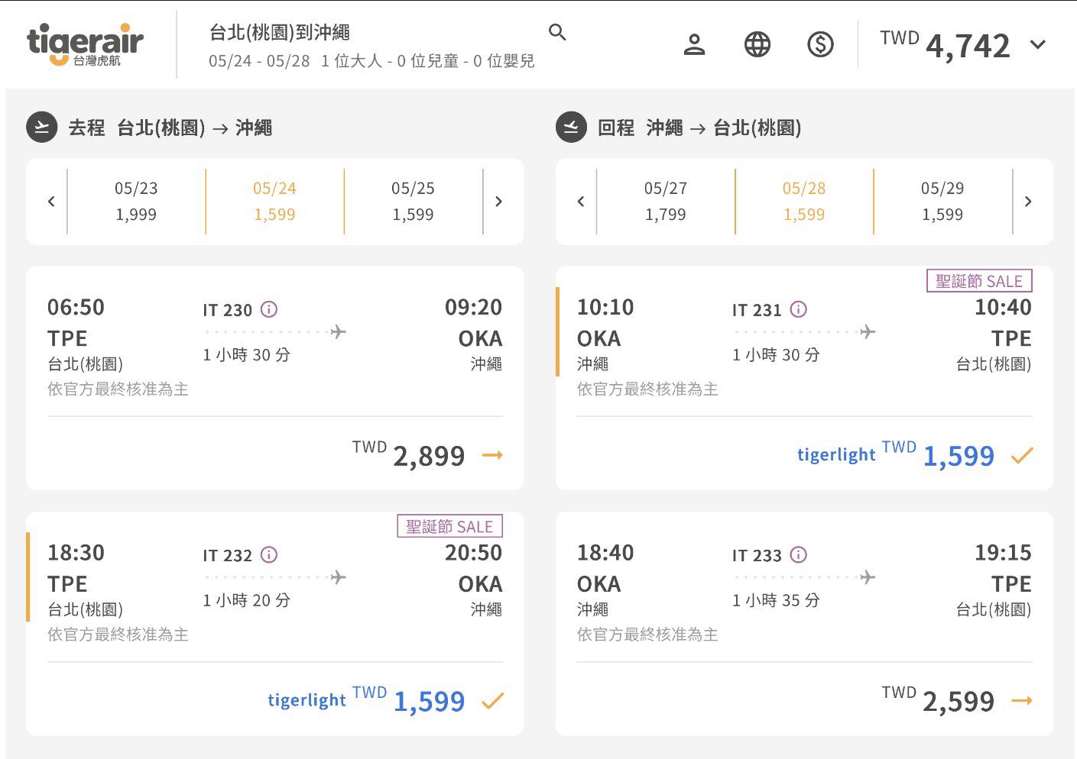Show info for flight IT 230
1077x759 pixels.
[x=269, y=309]
